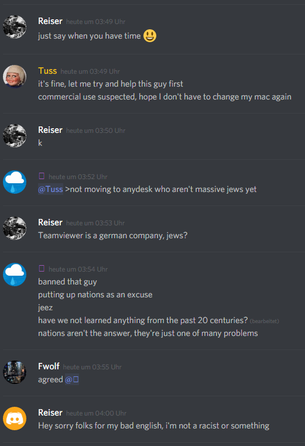Click the smiley emoji in Reiser's message
Viewport: 305px width, 446px height.
(150, 36)
